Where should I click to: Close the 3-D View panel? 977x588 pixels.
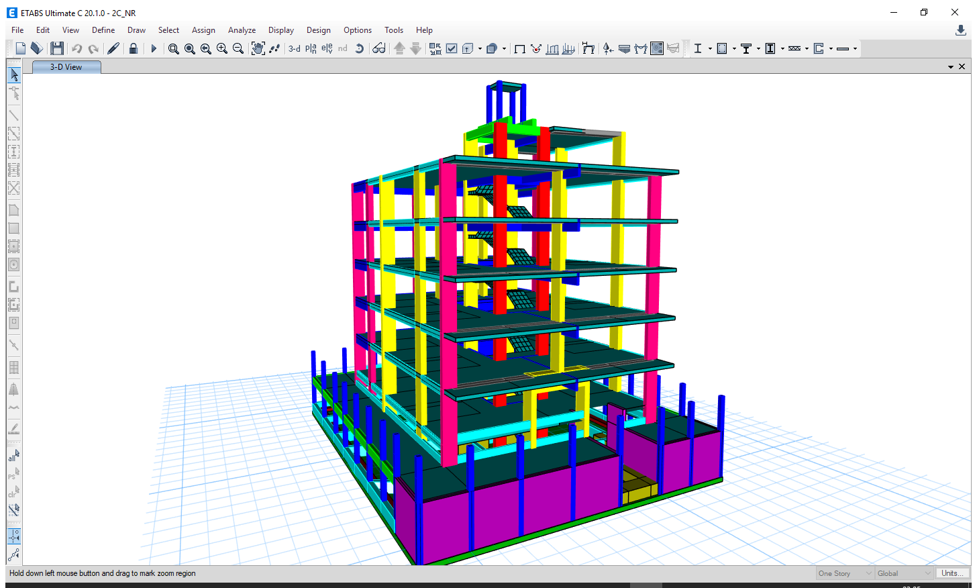[x=962, y=66]
